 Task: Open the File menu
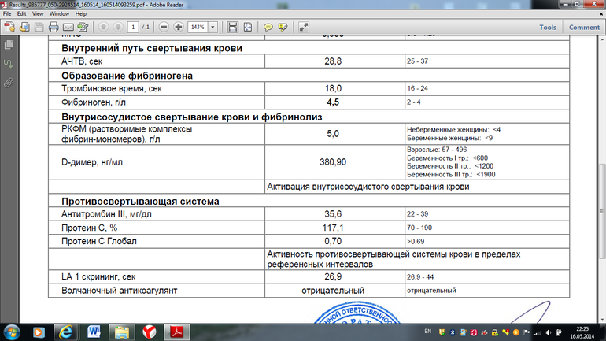[x=7, y=14]
